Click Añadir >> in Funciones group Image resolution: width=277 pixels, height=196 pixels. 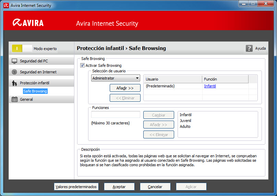point(159,125)
